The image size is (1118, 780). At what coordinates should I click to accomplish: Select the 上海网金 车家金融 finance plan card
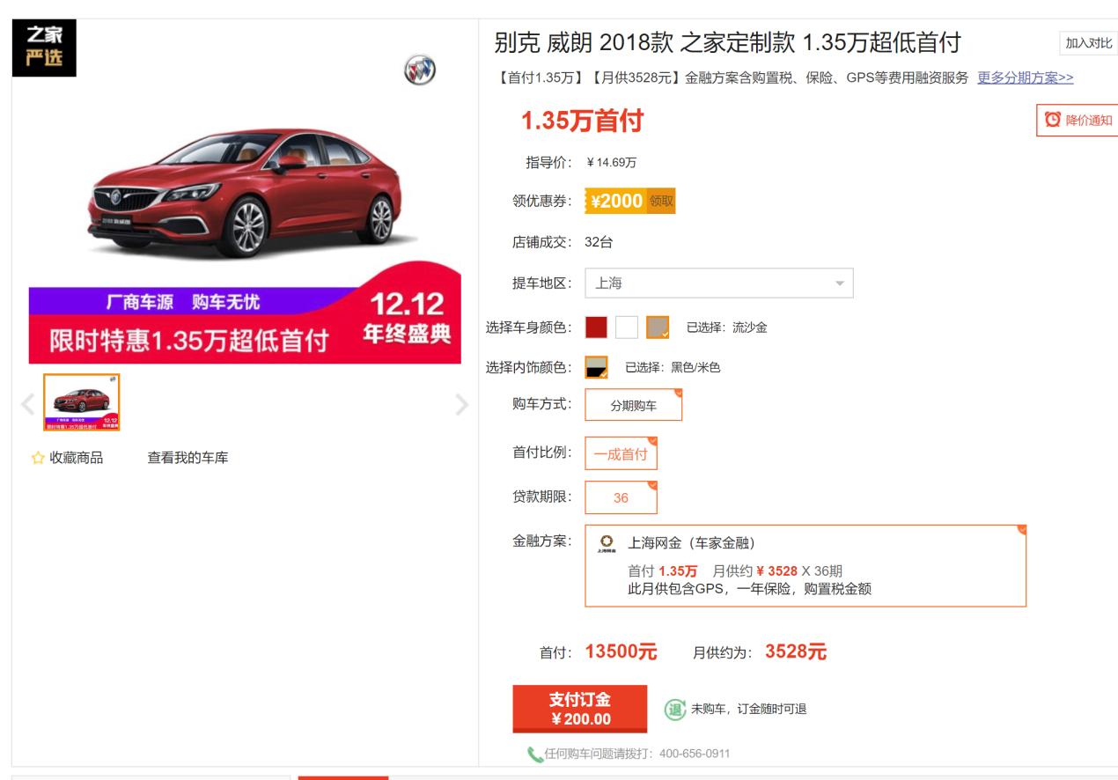click(806, 567)
